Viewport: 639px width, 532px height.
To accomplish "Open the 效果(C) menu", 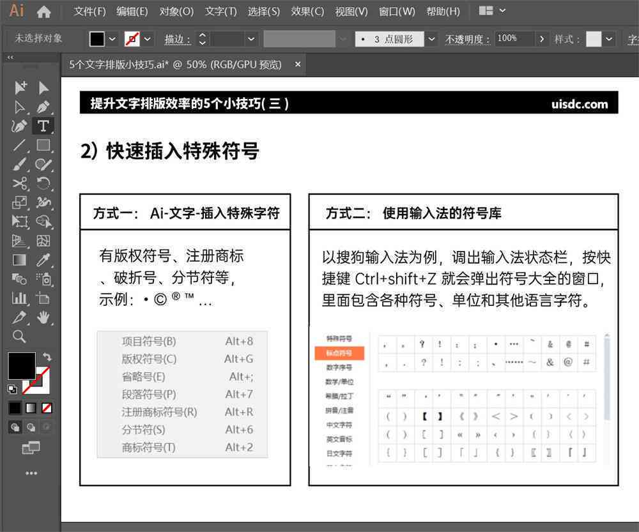I will tap(307, 11).
